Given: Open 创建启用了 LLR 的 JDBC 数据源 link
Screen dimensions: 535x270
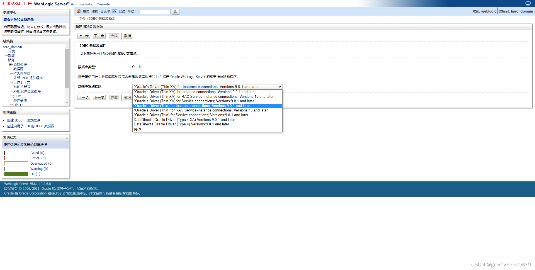Looking at the screenshot, I should 31,126.
